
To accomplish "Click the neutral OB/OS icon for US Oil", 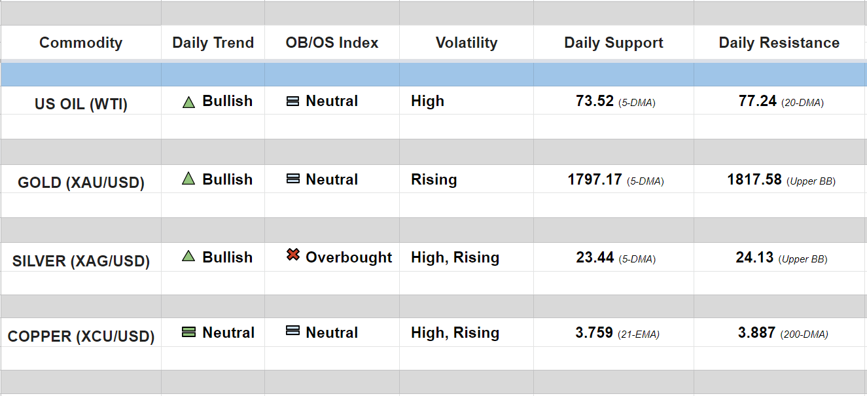I will pyautogui.click(x=293, y=101).
